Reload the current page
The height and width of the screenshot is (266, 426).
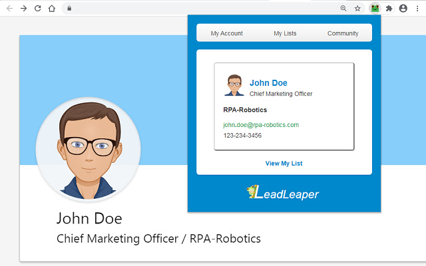37,9
